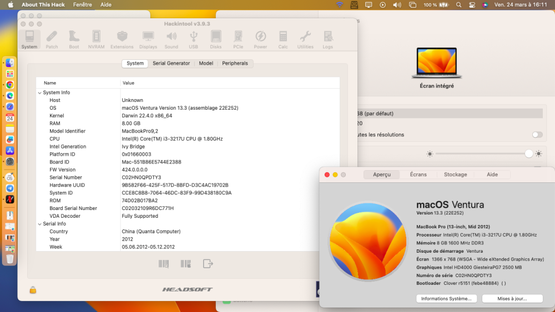This screenshot has width=555, height=312.
Task: Open System Settings from the Dock
Action: (10, 161)
